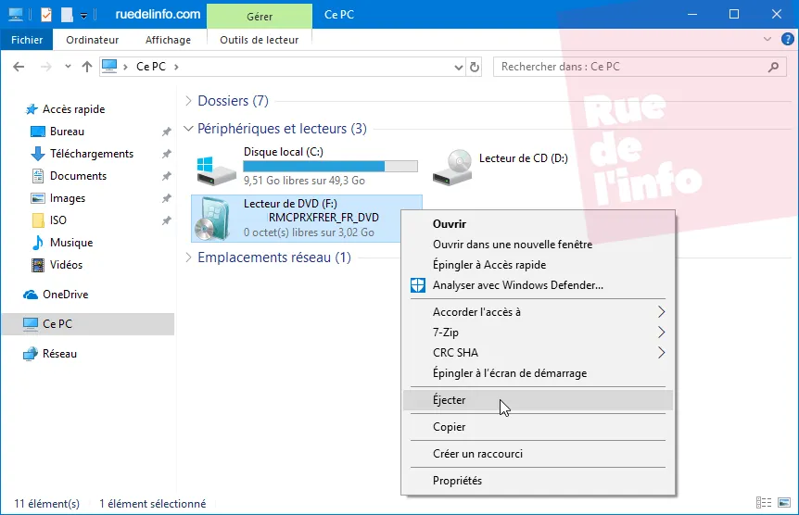This screenshot has height=515, width=799.
Task: Go back with the back arrow
Action: point(19,67)
